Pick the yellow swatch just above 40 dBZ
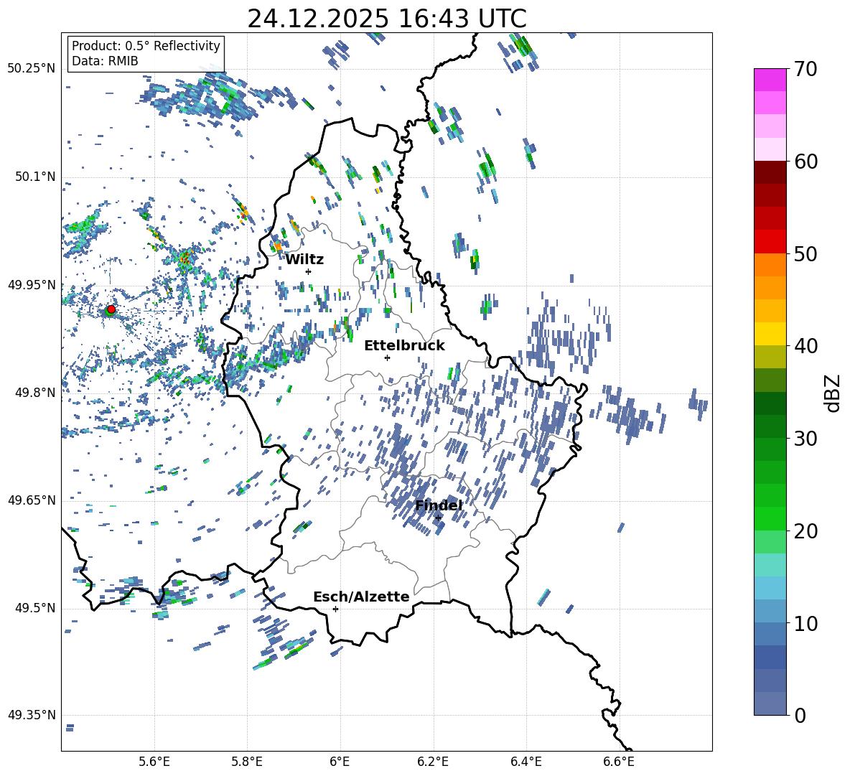This screenshot has height=776, width=850. [770, 334]
